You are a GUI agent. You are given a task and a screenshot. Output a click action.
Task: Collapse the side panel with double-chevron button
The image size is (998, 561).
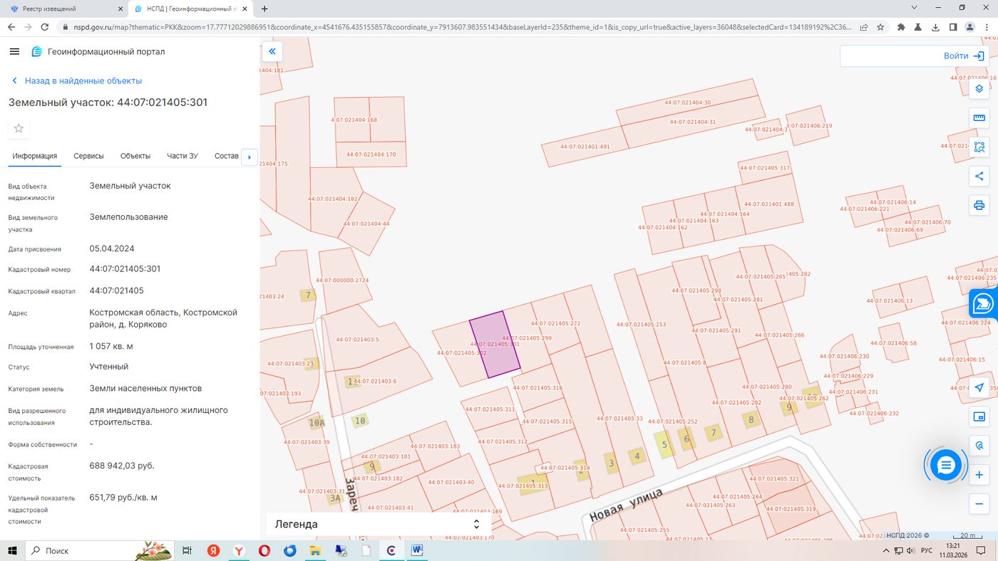(272, 51)
